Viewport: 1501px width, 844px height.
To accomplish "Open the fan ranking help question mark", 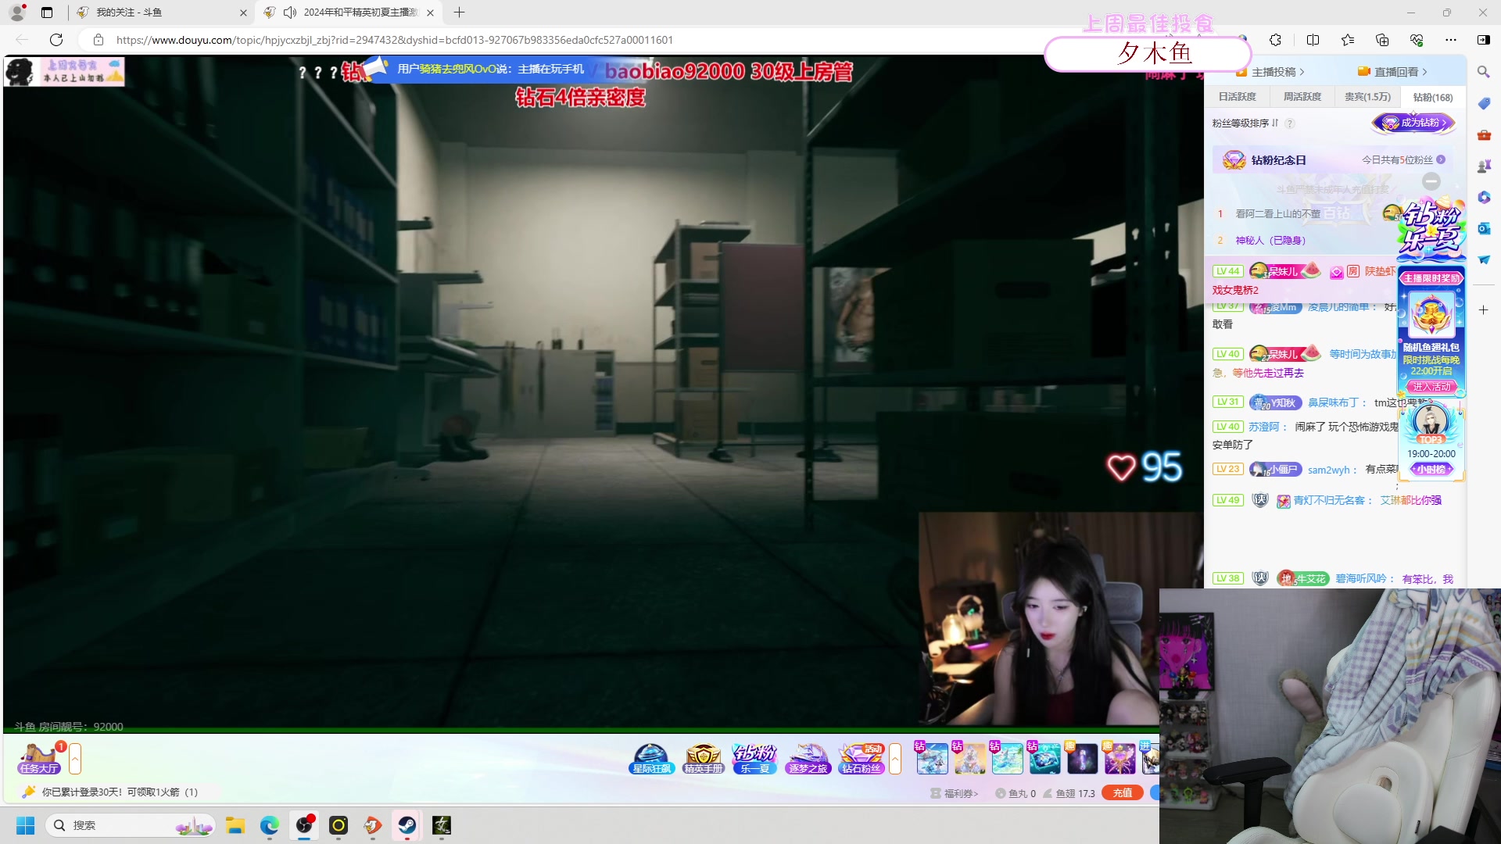I will coord(1290,123).
